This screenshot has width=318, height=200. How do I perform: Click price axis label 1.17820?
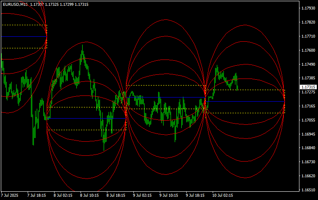(x=308, y=22)
